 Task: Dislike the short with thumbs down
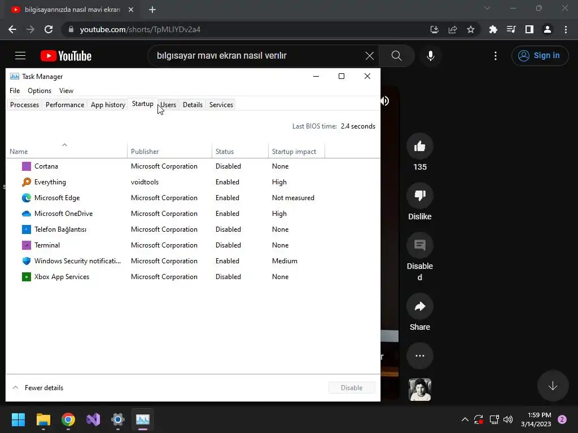click(420, 196)
